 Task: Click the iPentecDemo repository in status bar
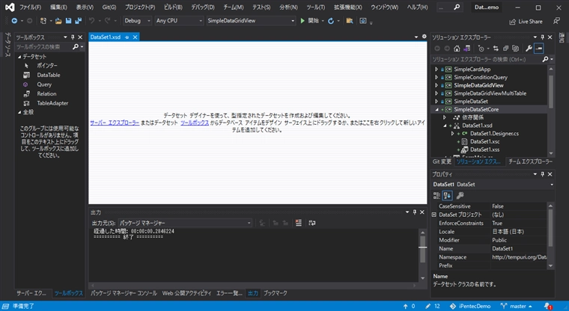pos(470,307)
